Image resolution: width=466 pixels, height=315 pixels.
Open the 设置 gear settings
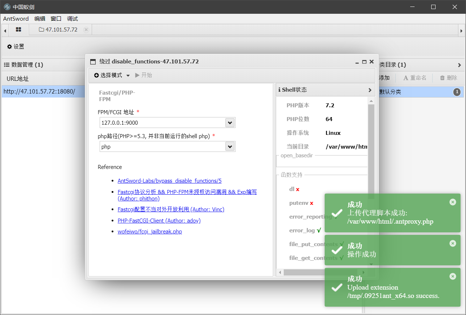(16, 46)
